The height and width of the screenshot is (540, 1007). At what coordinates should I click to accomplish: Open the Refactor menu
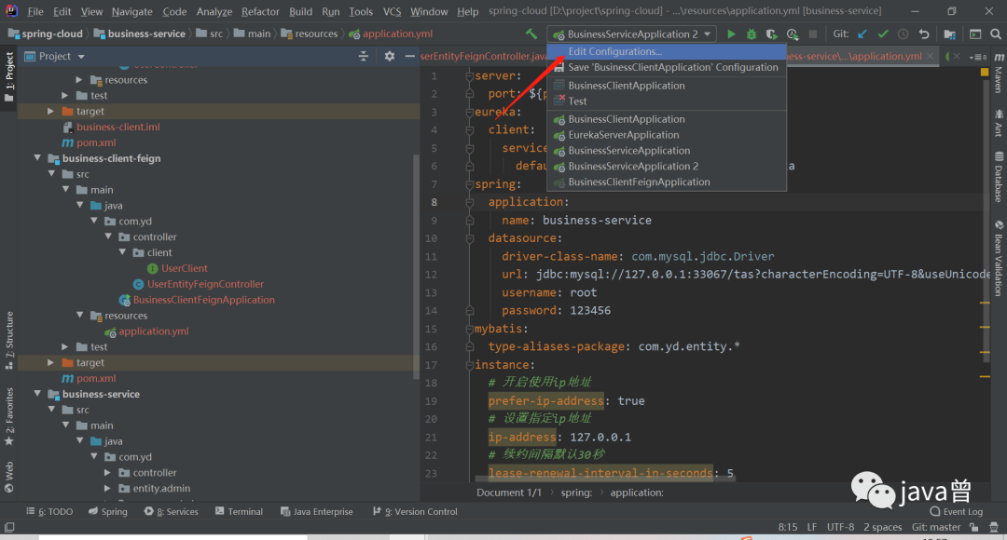(x=260, y=11)
